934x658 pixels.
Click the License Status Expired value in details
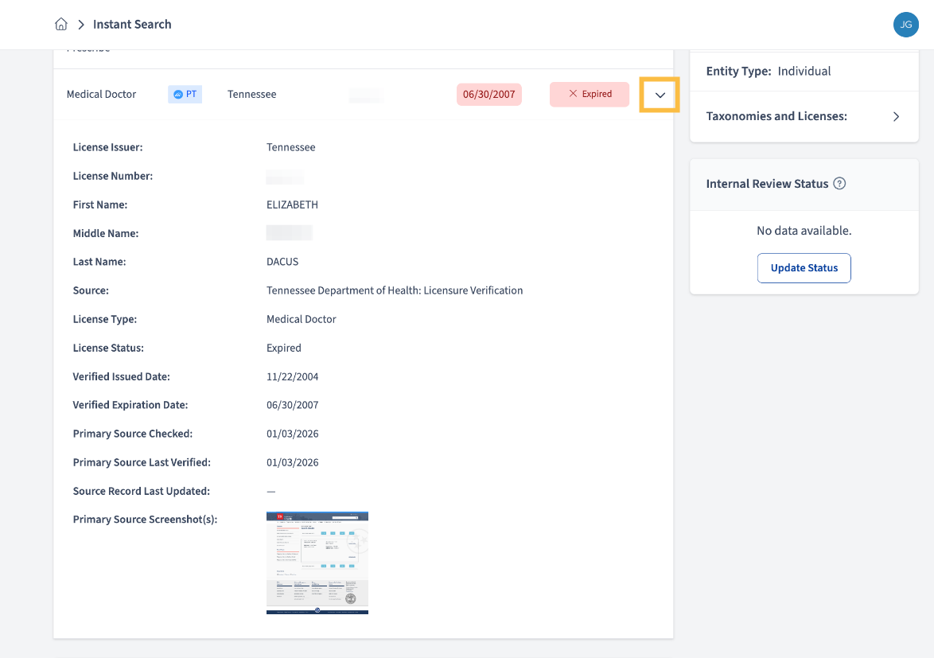[x=283, y=348]
